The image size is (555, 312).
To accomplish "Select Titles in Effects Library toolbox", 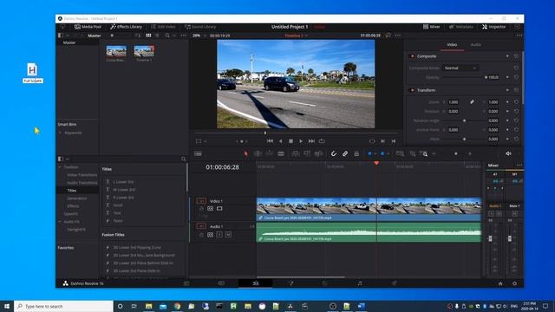I will 72,191.
